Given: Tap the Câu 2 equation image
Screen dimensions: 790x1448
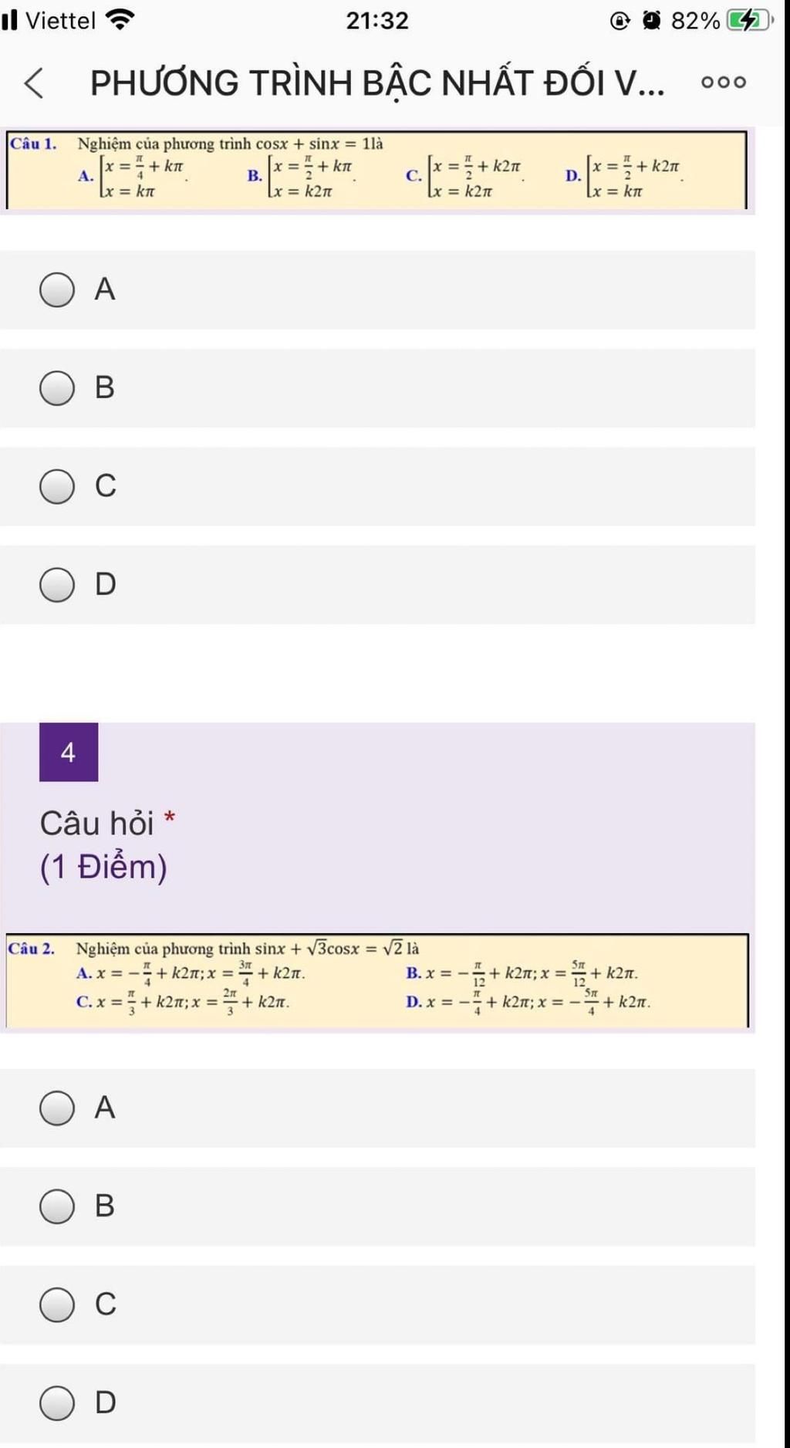Looking at the screenshot, I should (x=376, y=980).
